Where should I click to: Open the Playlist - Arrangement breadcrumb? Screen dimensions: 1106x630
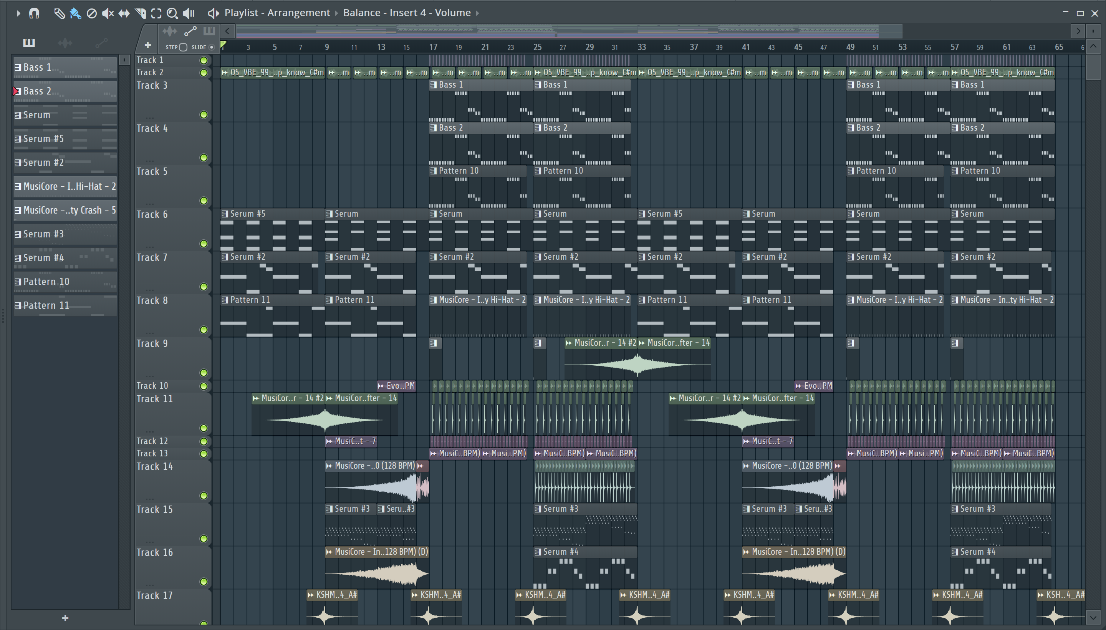[277, 13]
